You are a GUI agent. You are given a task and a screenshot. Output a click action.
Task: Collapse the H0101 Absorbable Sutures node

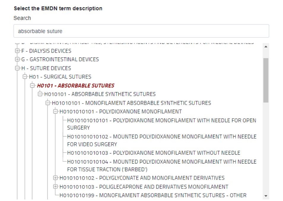[x=32, y=86]
